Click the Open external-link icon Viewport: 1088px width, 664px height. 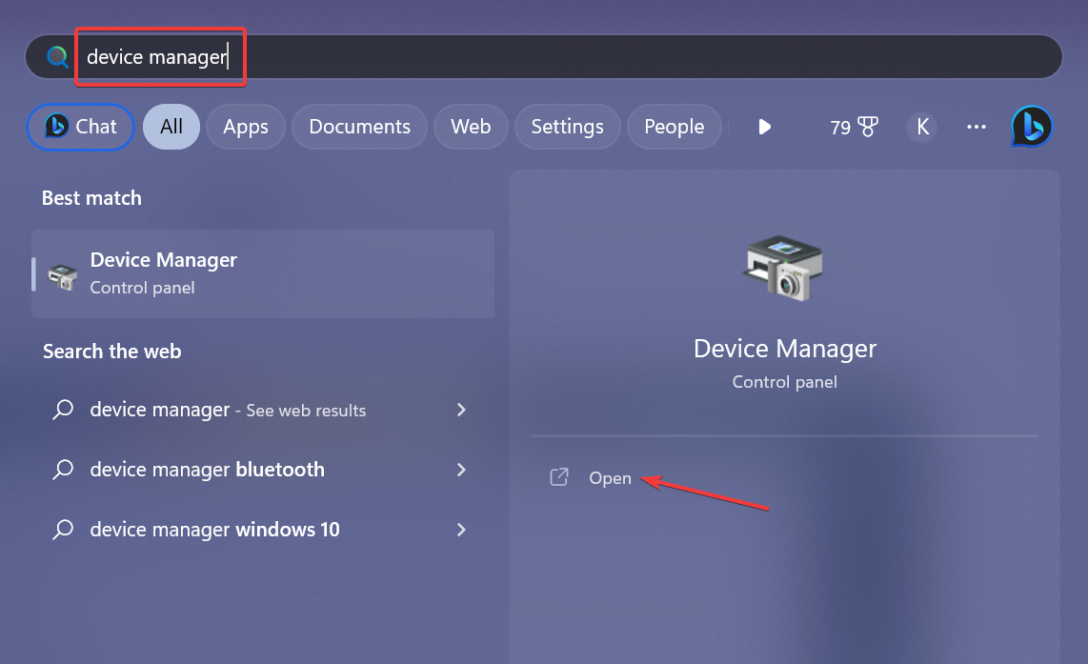(559, 477)
